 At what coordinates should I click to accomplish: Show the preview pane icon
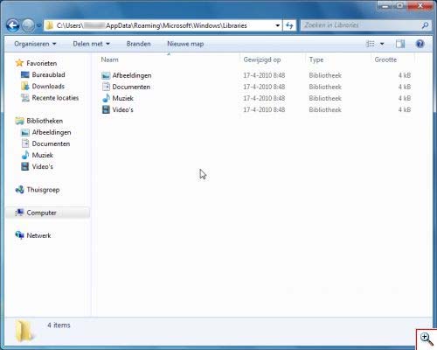(400, 44)
